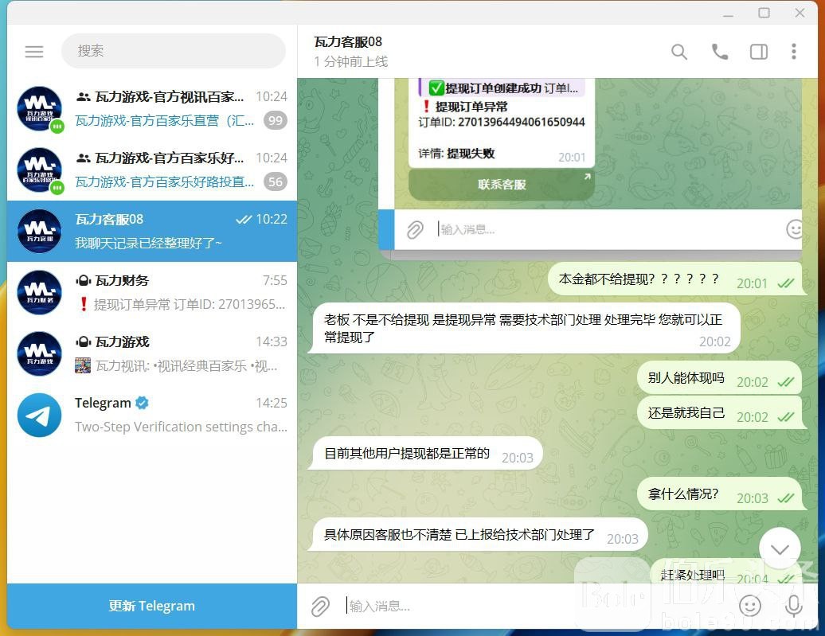This screenshot has height=636, width=825.
Task: Click the 瓦力客服08 avatar in chat list
Action: click(x=40, y=231)
